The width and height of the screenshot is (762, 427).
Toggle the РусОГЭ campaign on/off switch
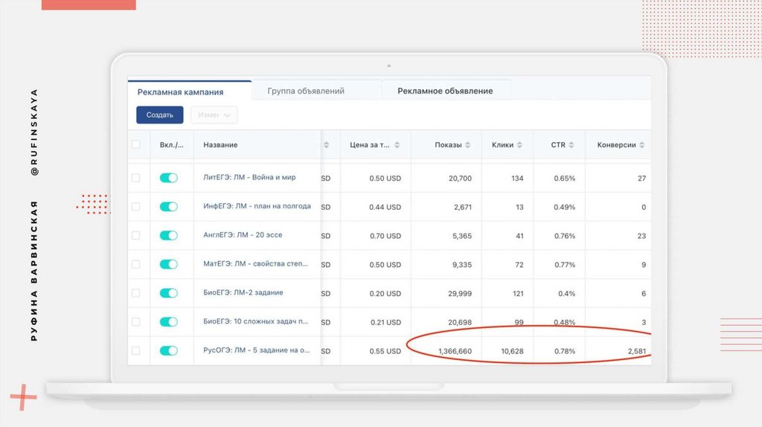point(169,350)
